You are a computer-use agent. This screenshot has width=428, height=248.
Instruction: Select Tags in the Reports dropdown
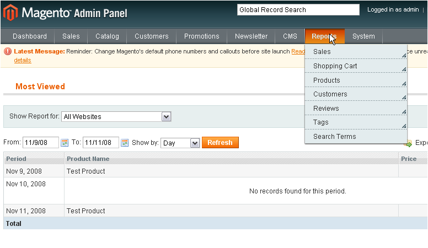(356, 122)
